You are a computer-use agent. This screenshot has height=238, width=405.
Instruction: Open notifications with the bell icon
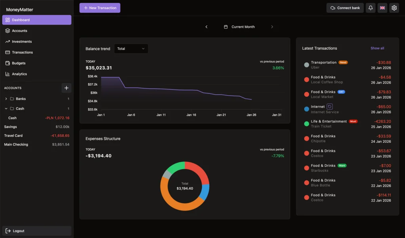click(x=370, y=8)
